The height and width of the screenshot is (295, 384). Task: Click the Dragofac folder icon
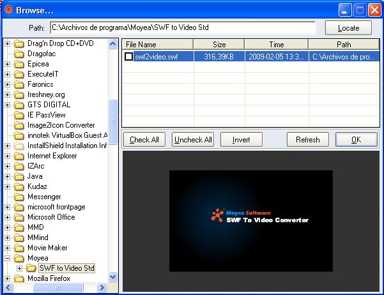[x=19, y=54]
